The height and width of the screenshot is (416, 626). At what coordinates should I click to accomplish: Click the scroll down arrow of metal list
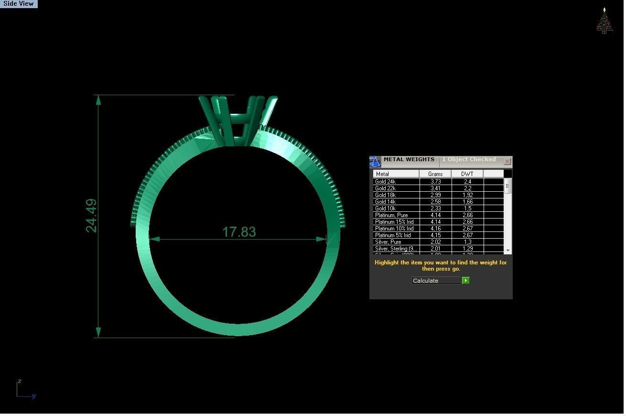tap(507, 251)
